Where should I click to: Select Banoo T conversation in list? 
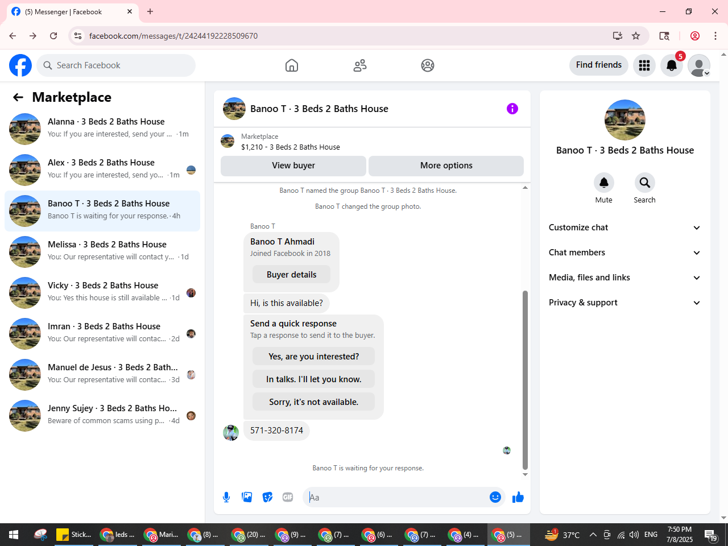point(102,211)
